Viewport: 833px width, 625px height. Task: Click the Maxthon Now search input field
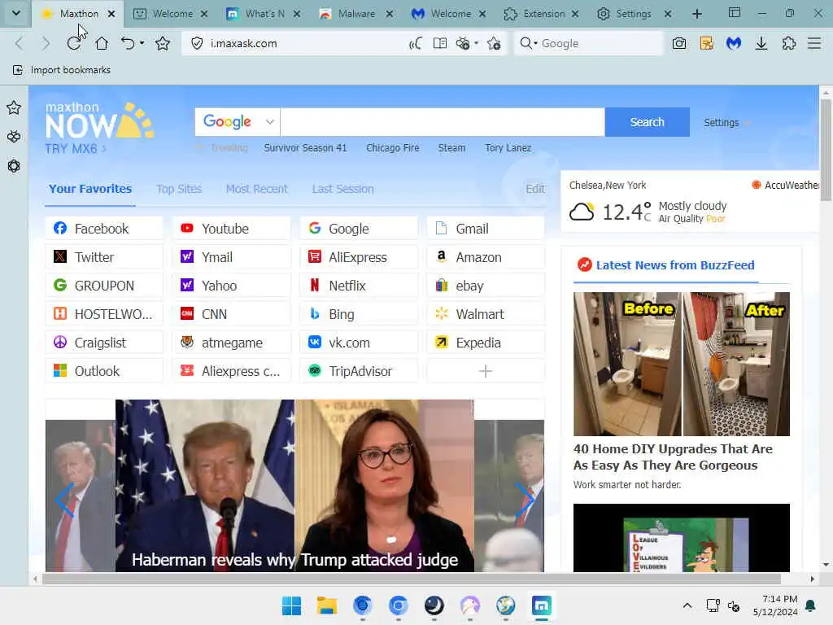443,122
